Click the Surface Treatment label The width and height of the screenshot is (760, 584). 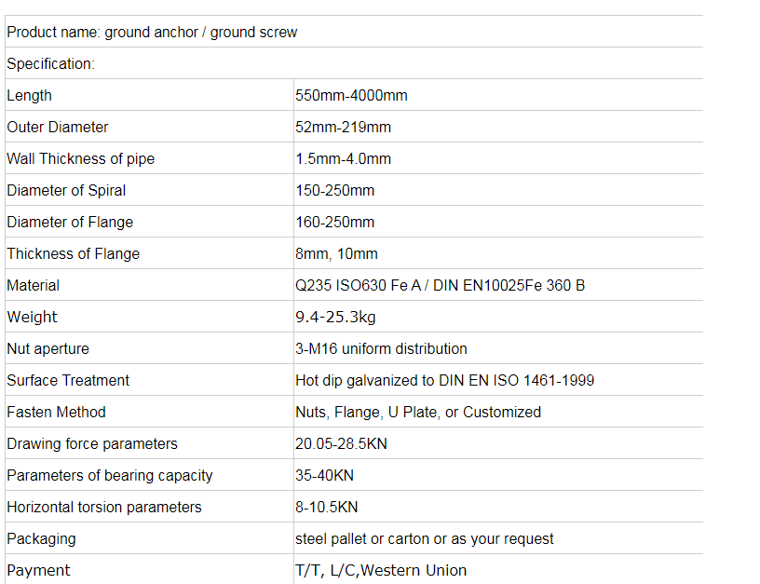tap(68, 381)
